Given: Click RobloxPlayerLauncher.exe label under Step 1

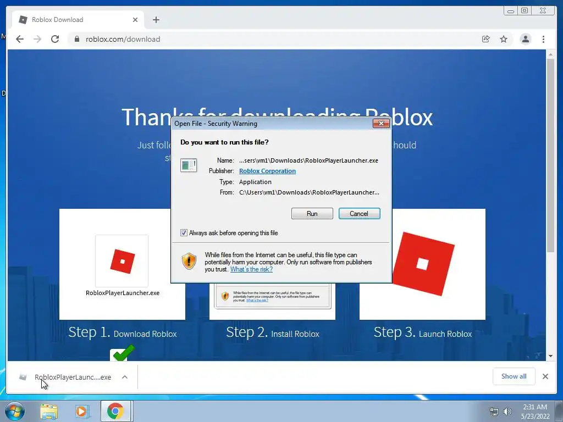Looking at the screenshot, I should (x=123, y=293).
